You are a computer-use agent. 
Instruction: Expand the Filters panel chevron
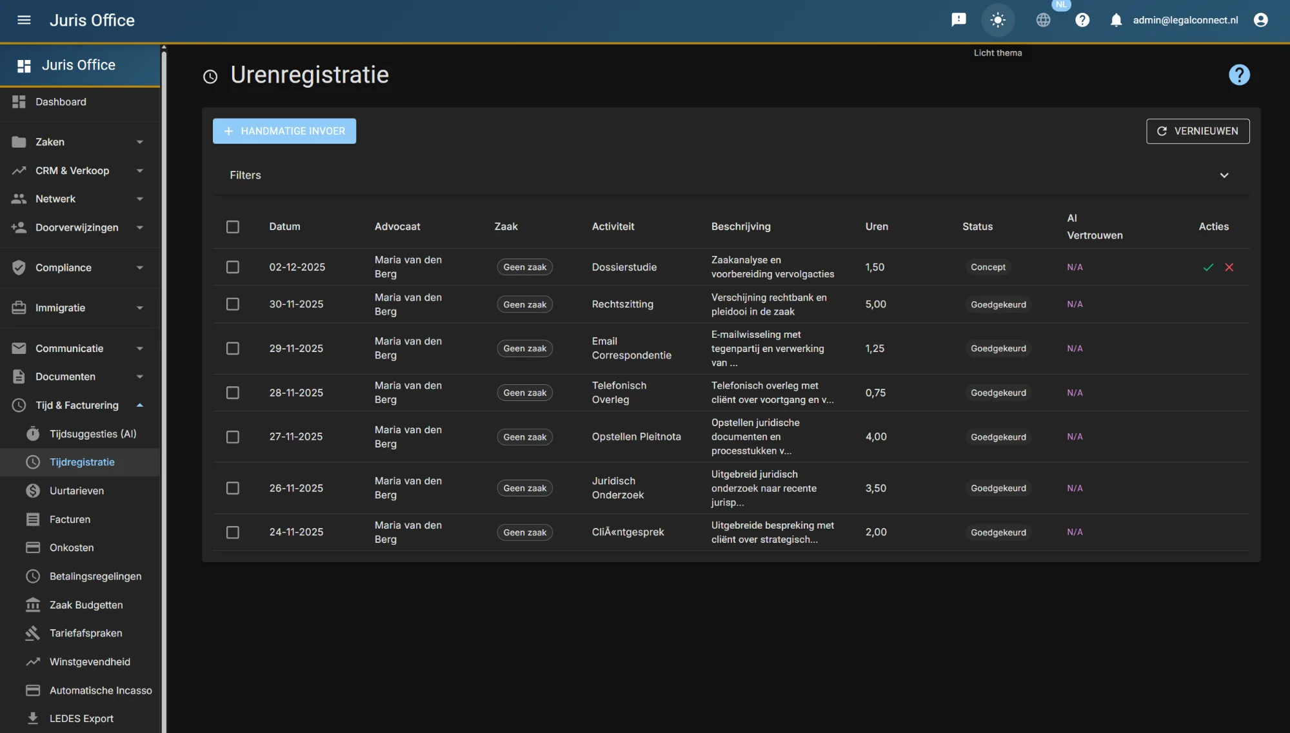click(x=1224, y=175)
